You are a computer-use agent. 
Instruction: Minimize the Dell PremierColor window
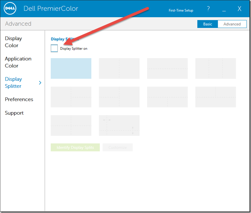coord(224,11)
